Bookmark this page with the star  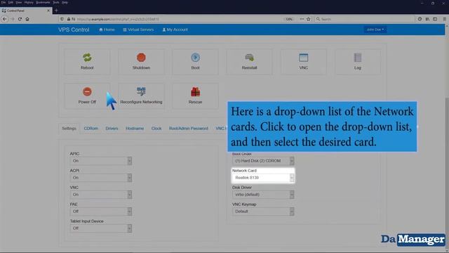(x=309, y=19)
